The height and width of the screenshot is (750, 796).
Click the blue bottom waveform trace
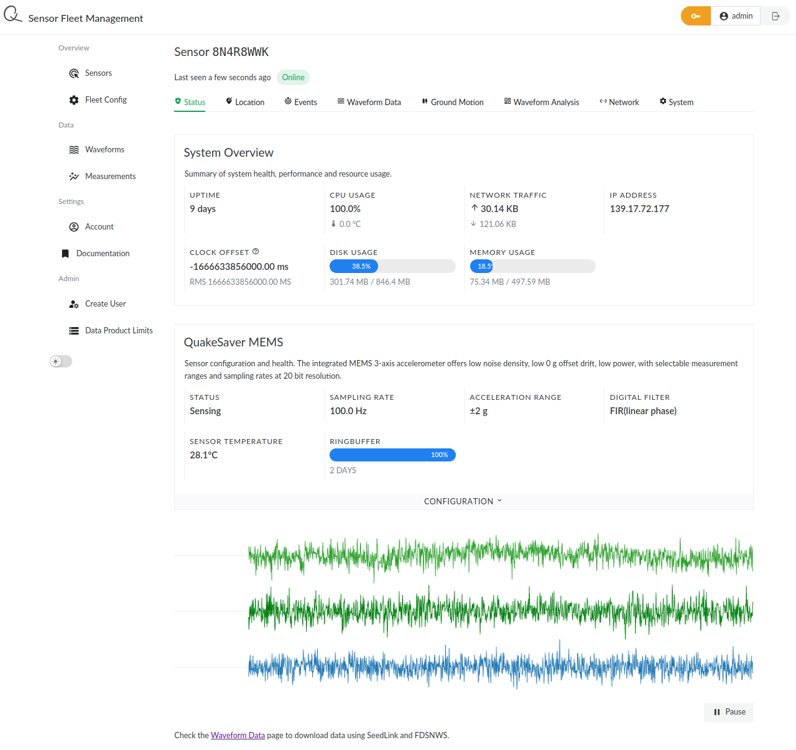[501, 666]
